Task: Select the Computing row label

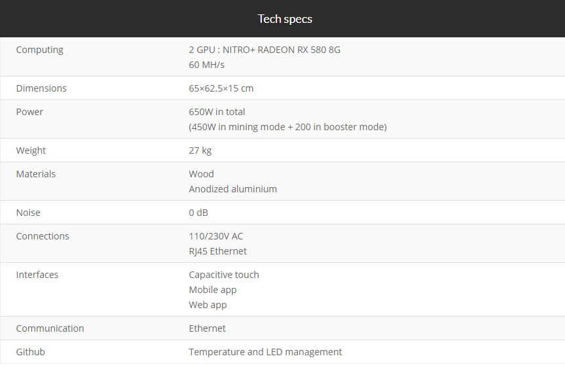Action: coord(39,50)
